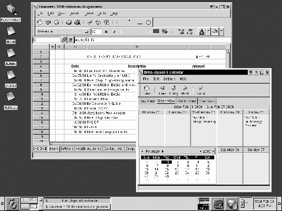Click the 'Description' header cell
This screenshot has width=282, height=211.
137,66
